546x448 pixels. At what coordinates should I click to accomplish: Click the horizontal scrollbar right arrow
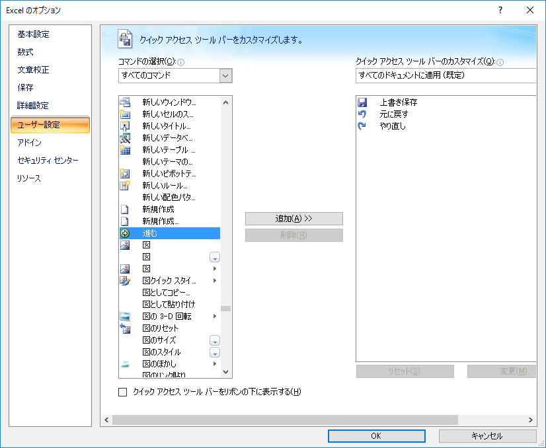pos(531,420)
